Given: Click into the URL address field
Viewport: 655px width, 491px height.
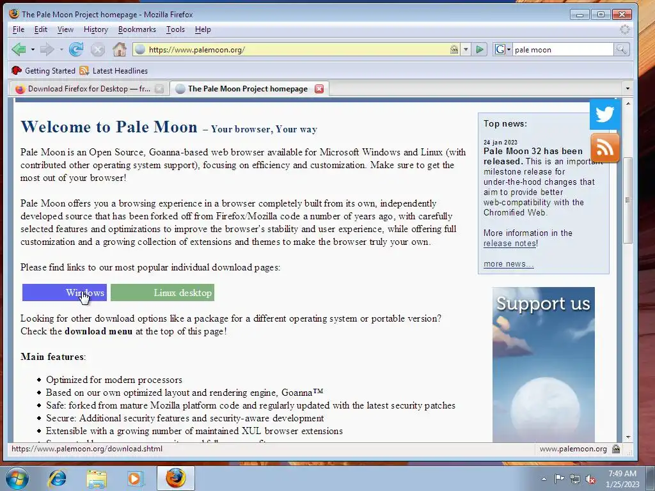Looking at the screenshot, I should (x=297, y=50).
